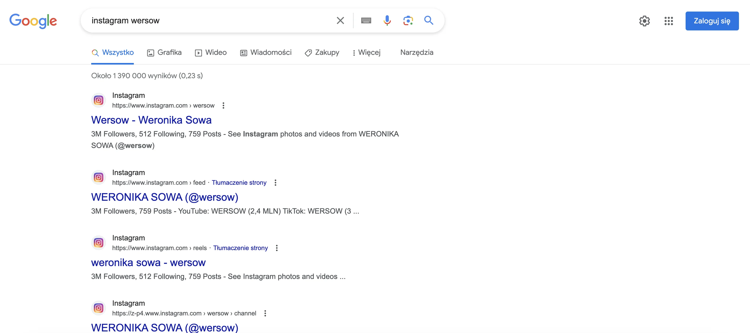Search by image with the Lens camera icon
The image size is (750, 333).
(x=408, y=21)
